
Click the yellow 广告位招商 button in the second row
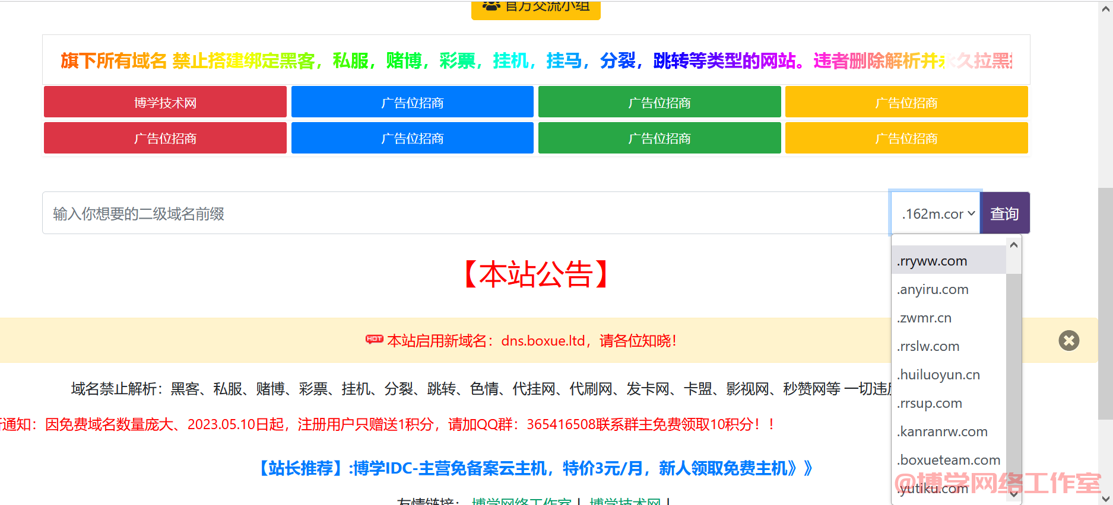click(x=906, y=138)
